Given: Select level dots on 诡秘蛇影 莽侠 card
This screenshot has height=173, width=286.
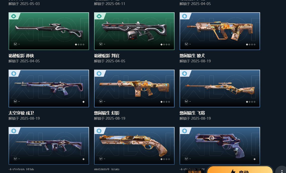Looking at the screenshot, I should 80,45.
